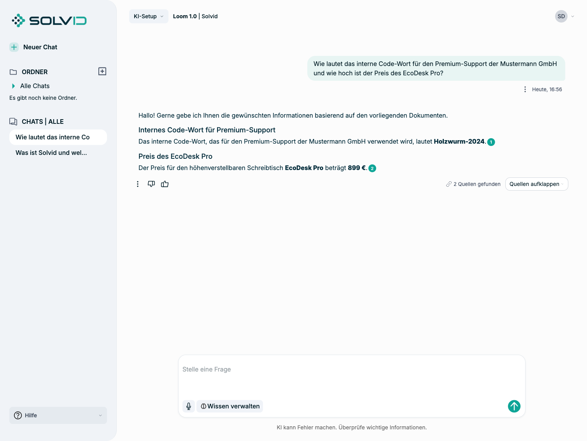
Task: Expand the Alle Chats tree arrow
Action: click(14, 86)
